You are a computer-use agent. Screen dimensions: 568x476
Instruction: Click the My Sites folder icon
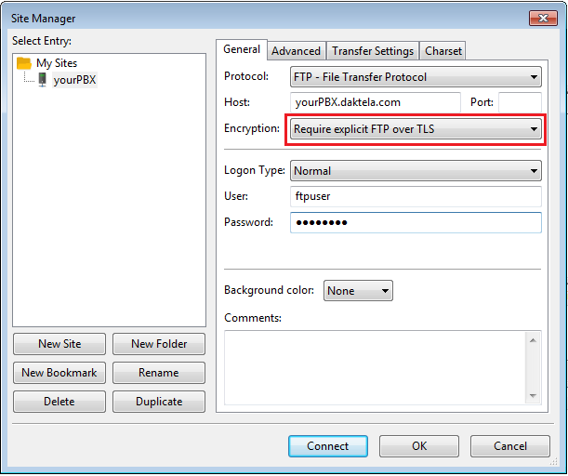pyautogui.click(x=24, y=63)
